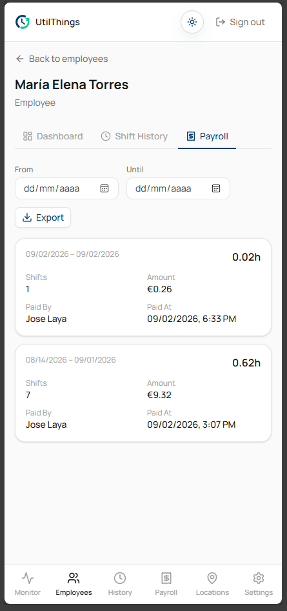Click the Locations pin icon

[x=212, y=578]
